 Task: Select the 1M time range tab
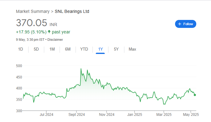(52, 49)
